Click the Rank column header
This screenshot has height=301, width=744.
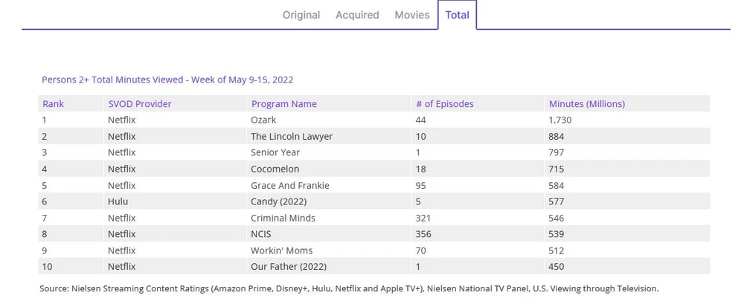click(x=53, y=104)
